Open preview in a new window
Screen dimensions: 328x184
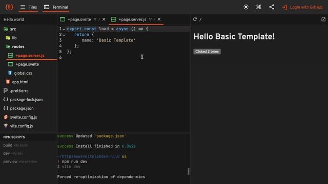point(323,19)
